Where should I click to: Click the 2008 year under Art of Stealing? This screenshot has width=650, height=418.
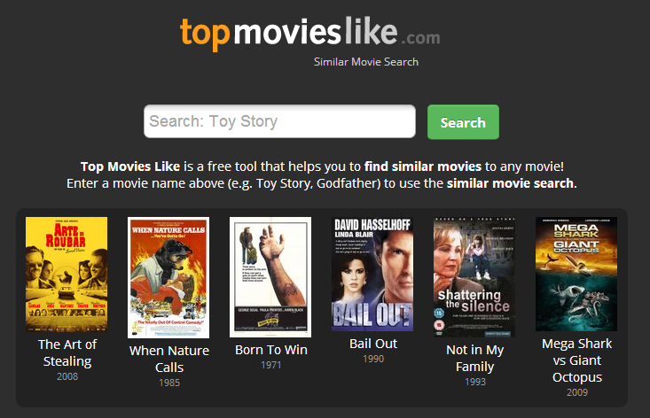(67, 376)
